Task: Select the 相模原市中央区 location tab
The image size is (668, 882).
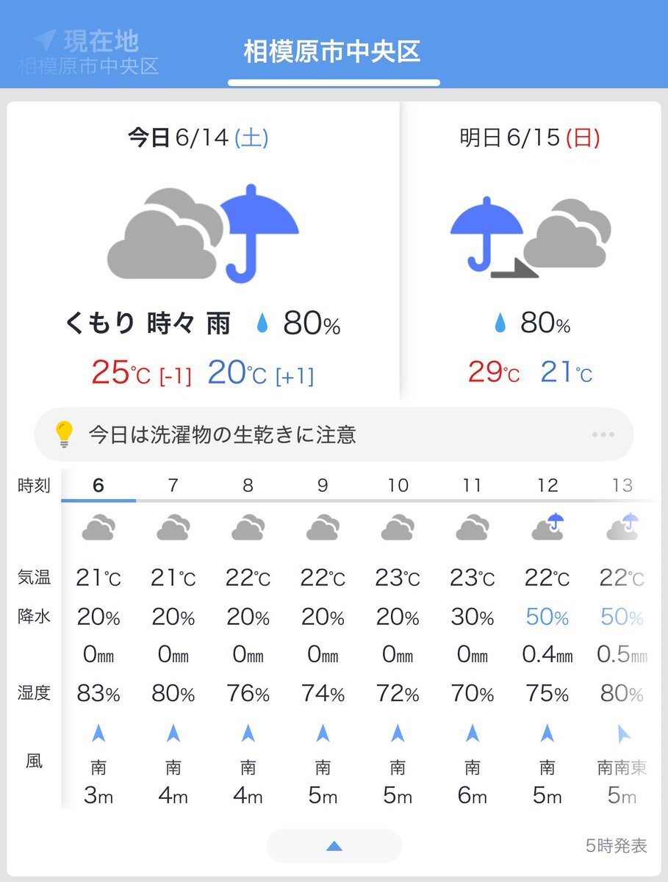Action: click(x=331, y=51)
